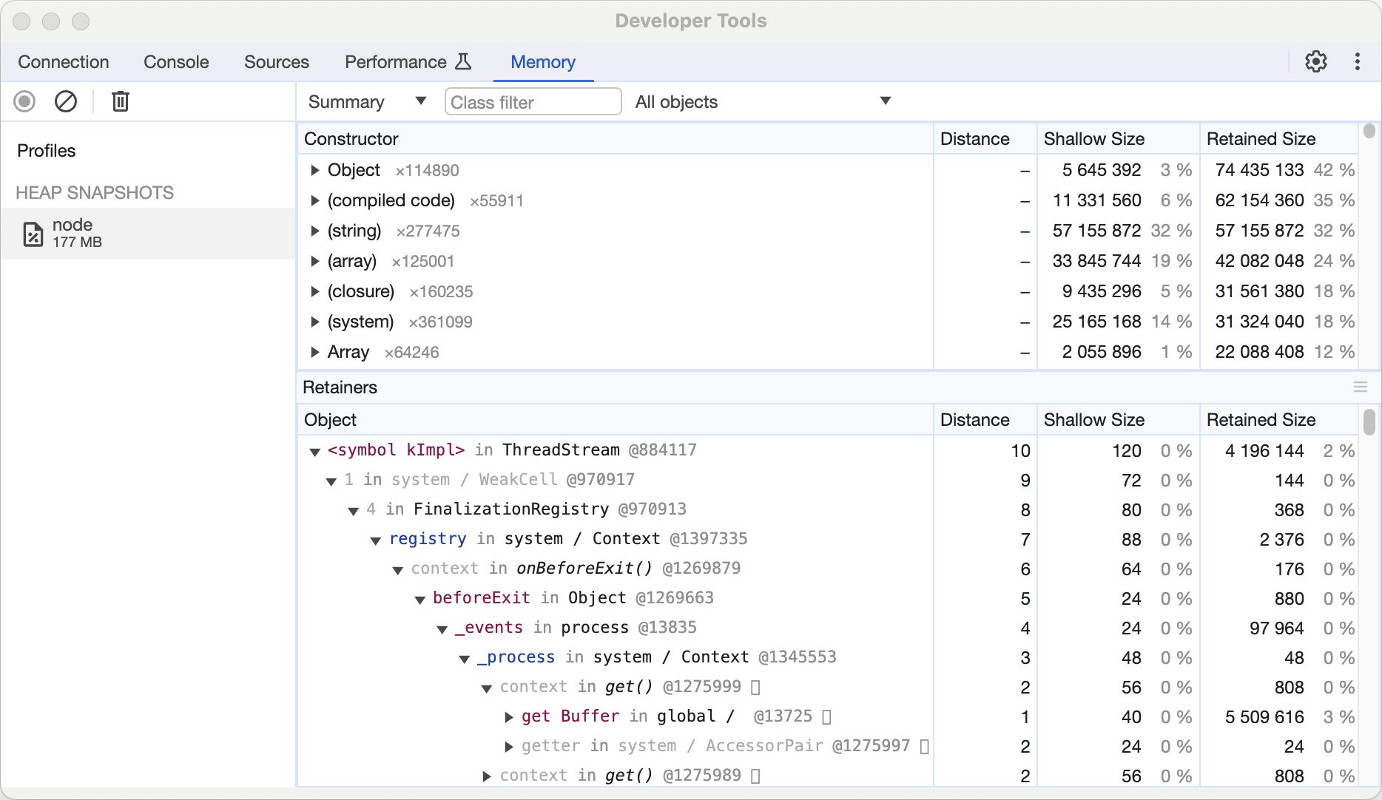Open the Retainers pane menu icon
The width and height of the screenshot is (1382, 800).
[1361, 387]
